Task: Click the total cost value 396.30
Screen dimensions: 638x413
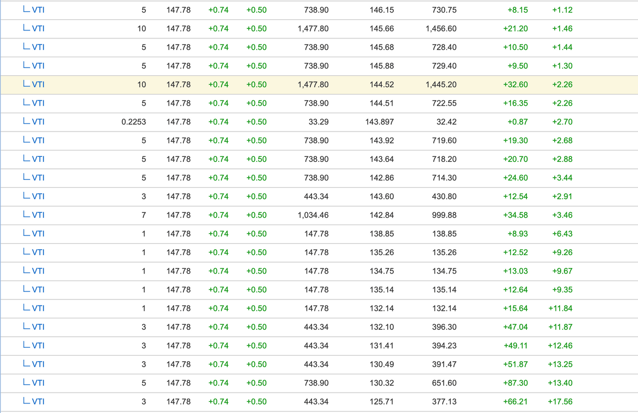Action: pos(444,327)
